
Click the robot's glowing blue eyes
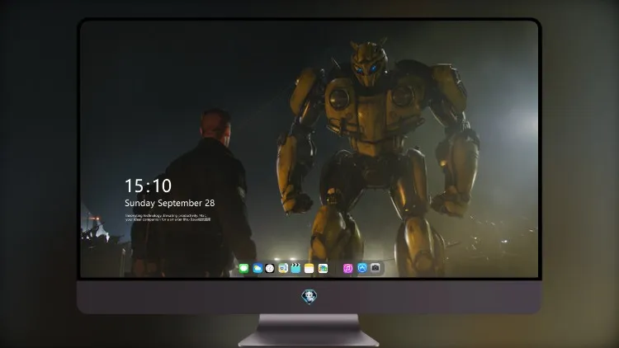[366, 69]
